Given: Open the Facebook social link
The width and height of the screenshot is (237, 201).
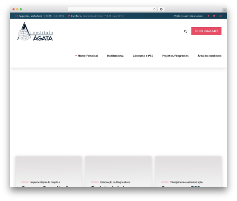Looking at the screenshot, I should [209, 16].
